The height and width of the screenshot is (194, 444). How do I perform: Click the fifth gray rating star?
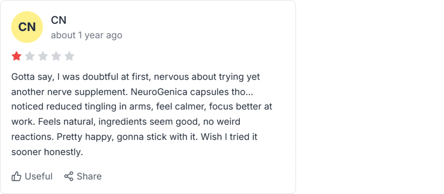click(69, 56)
